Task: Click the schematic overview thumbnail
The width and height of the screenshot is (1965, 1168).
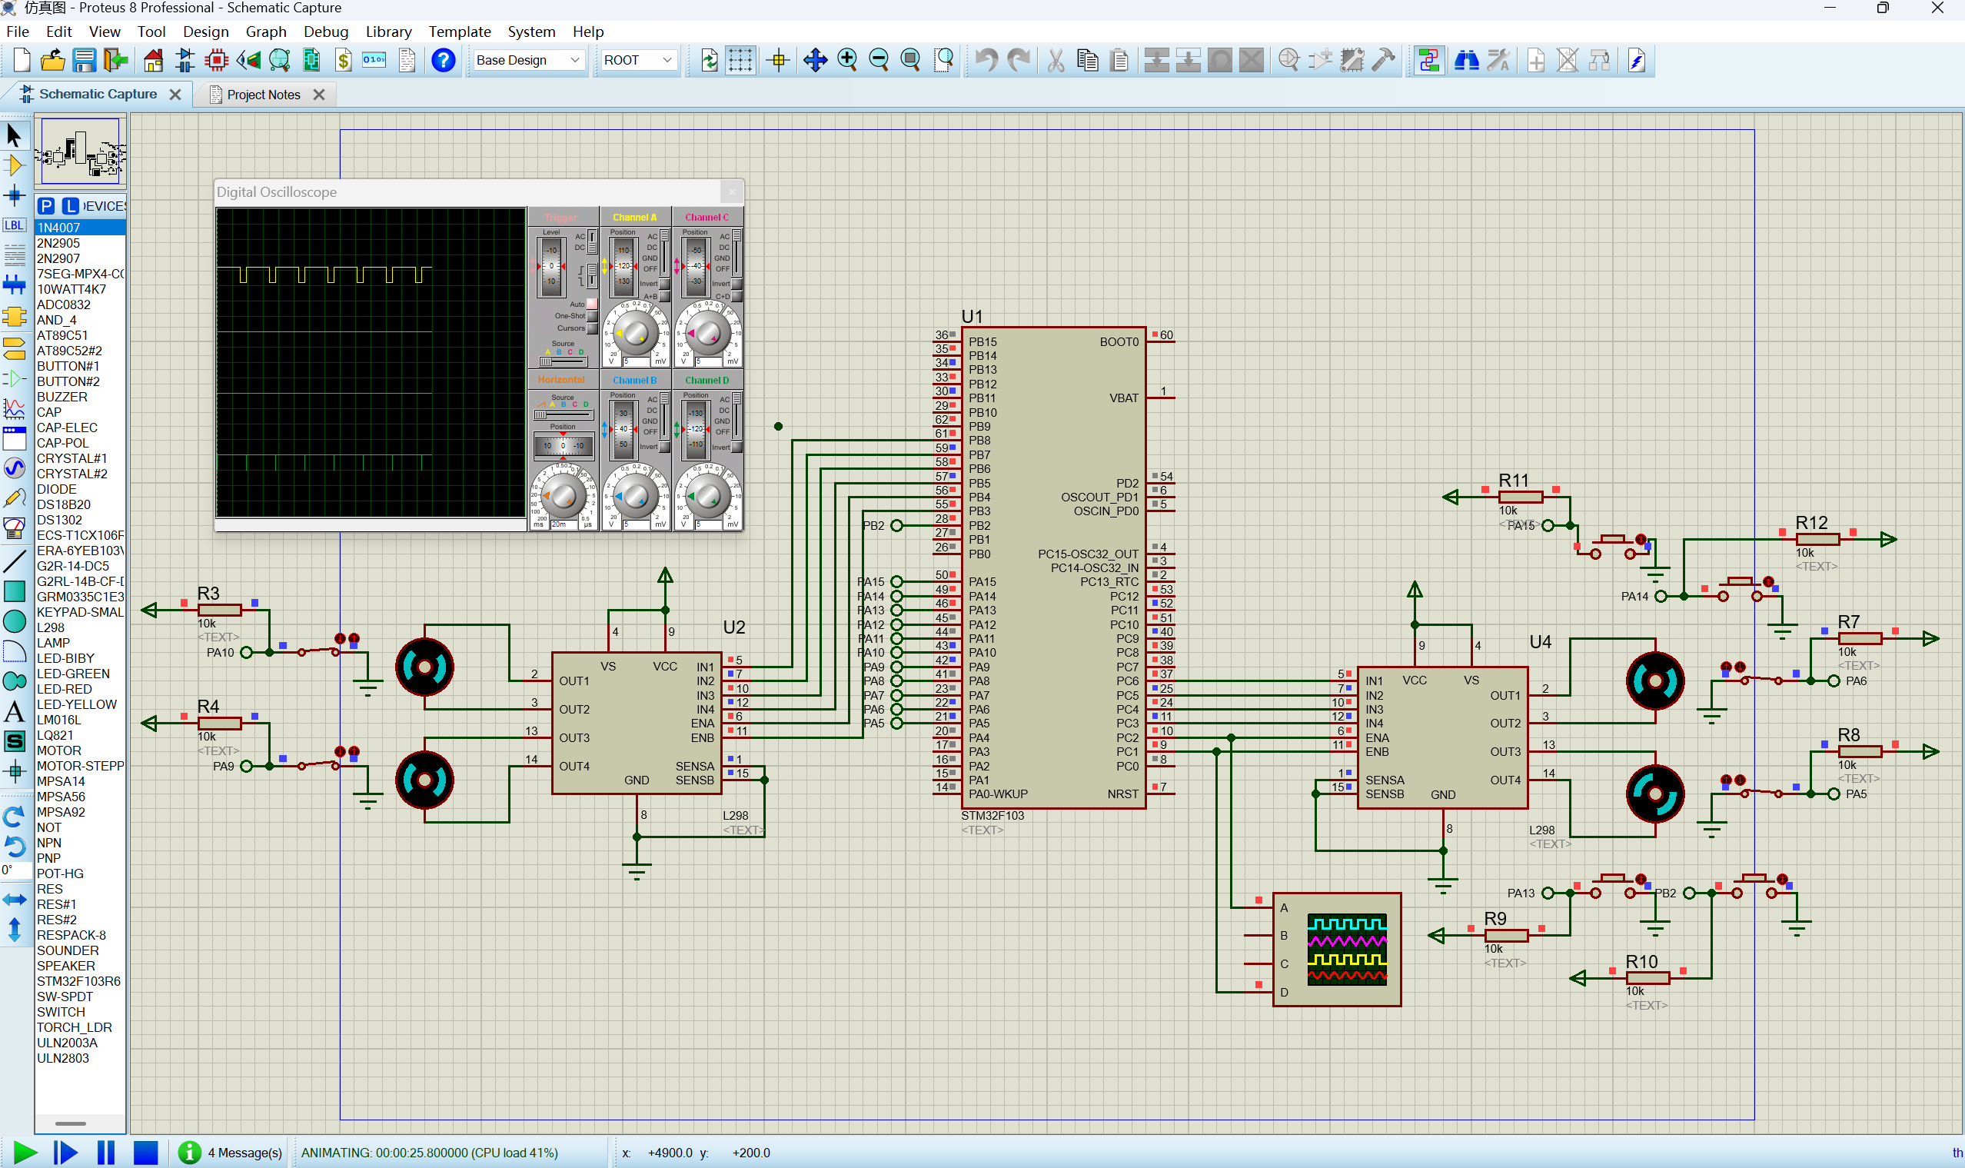Action: click(80, 151)
